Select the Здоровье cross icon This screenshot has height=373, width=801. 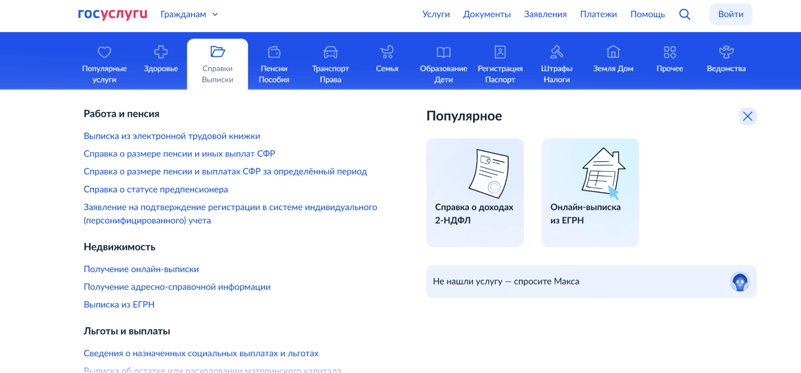click(161, 52)
